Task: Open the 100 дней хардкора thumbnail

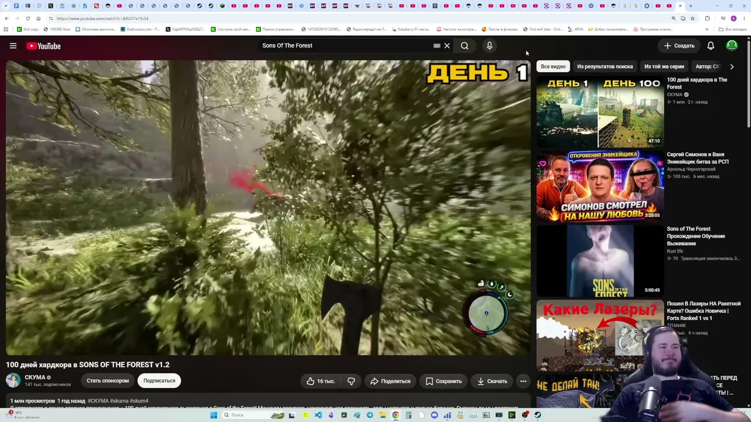Action: pos(600,111)
